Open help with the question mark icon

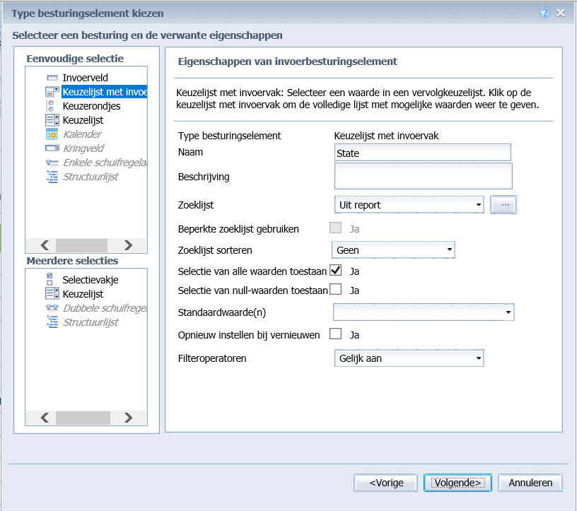545,13
